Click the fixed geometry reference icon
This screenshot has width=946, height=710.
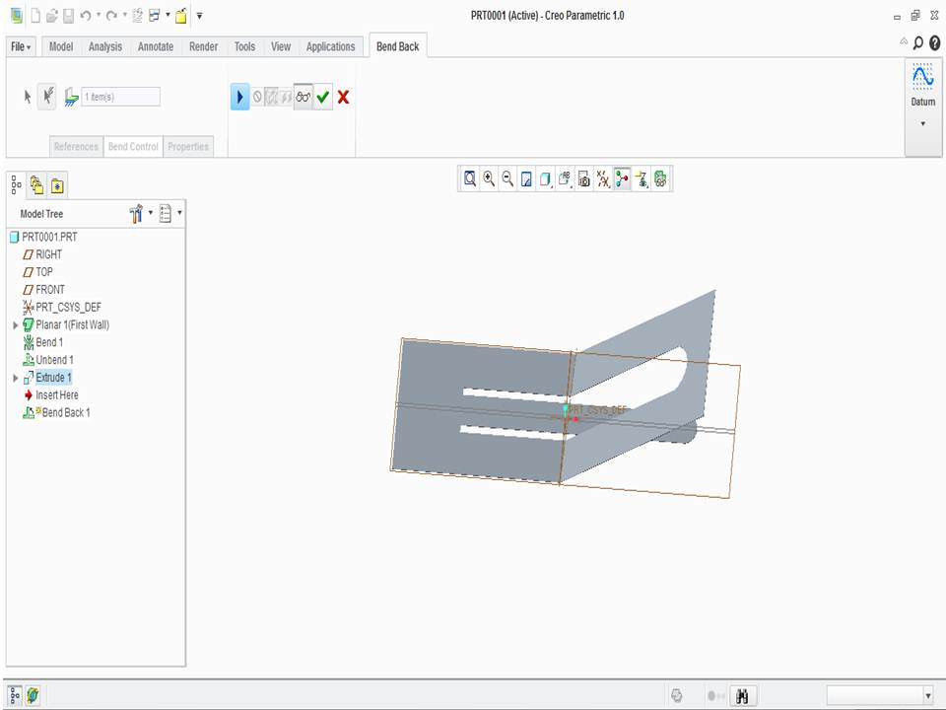tap(71, 98)
